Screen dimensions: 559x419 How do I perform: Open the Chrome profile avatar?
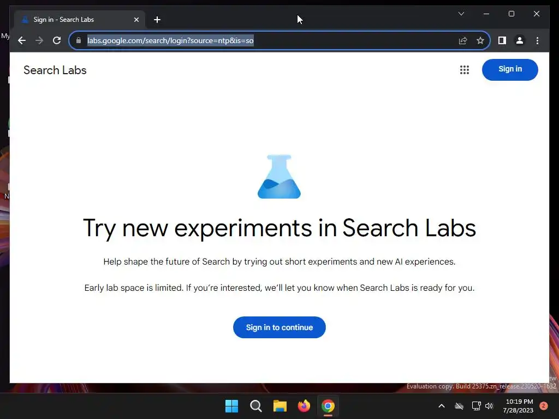(x=520, y=40)
